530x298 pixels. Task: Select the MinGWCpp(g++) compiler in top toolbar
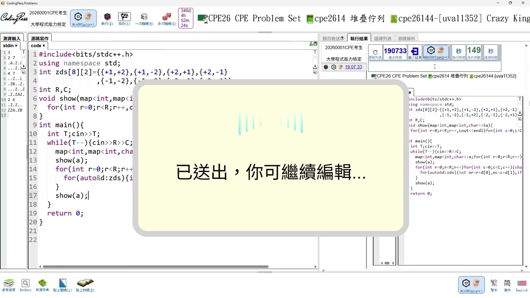click(x=83, y=19)
